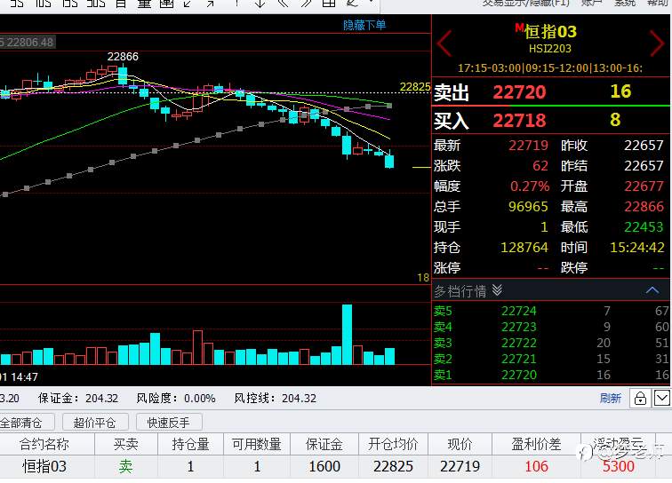This screenshot has width=672, height=483.
Task: Click the 持仓量 column header
Action: 190,445
